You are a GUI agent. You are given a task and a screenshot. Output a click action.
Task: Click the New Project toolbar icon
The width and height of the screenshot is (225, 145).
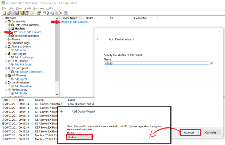tap(4, 13)
